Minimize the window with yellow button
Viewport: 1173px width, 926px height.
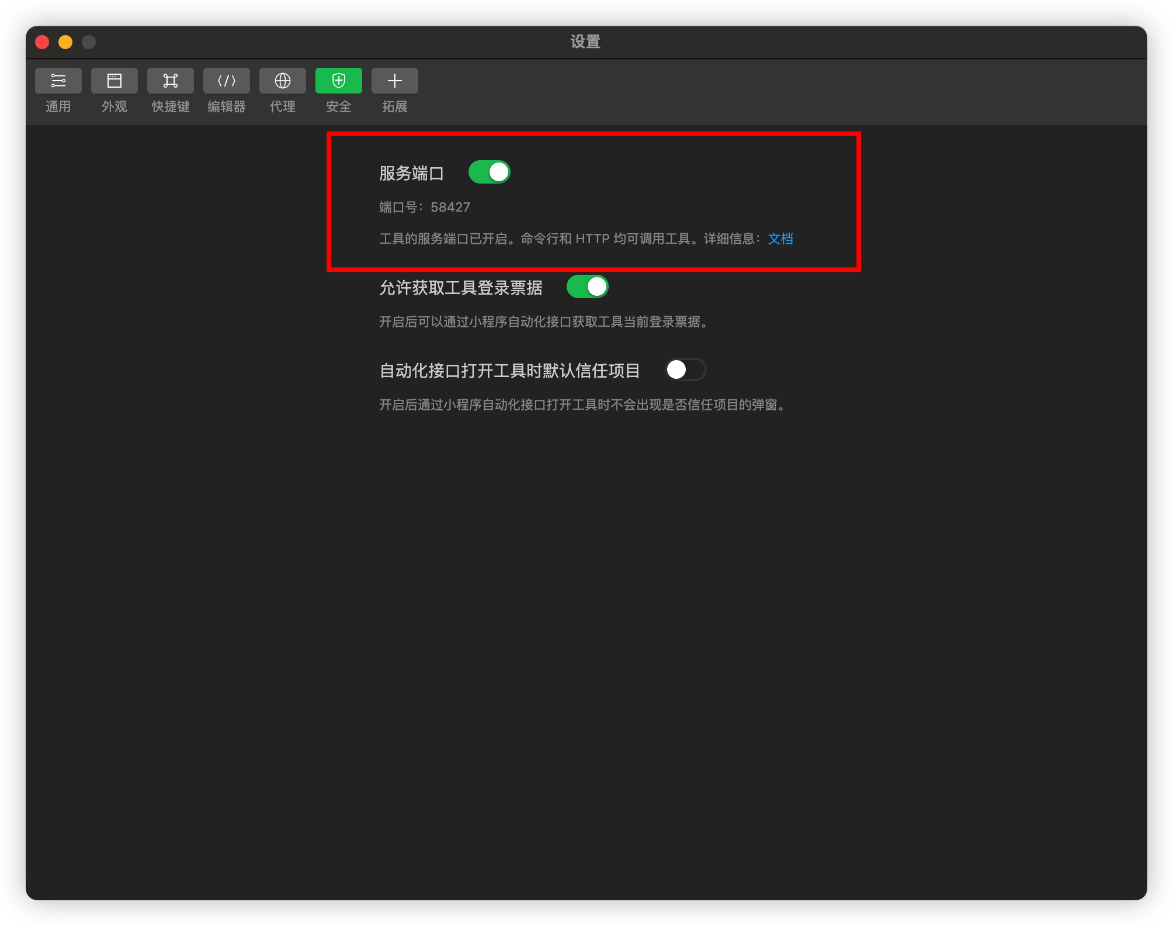point(65,42)
